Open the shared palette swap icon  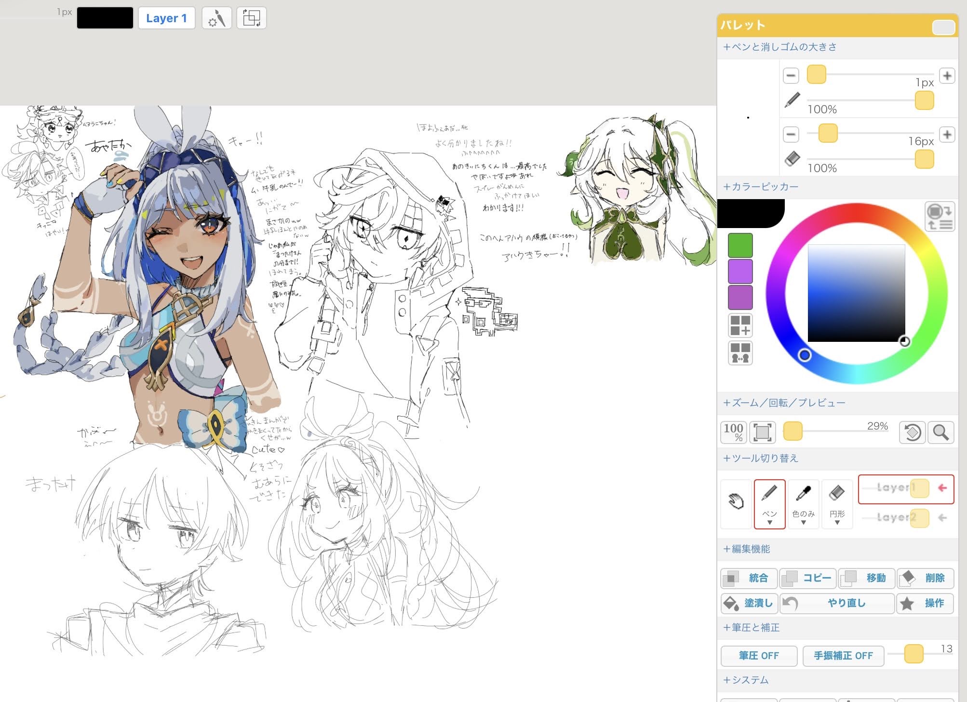tap(740, 353)
